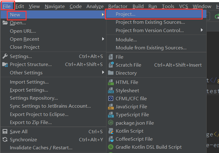Open the Code menu
The image size is (219, 153).
pos(76,6)
